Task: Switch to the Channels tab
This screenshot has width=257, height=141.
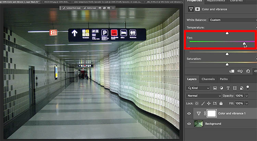Action: [208, 79]
